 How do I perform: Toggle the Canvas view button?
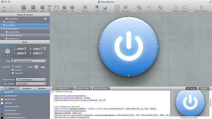(204, 88)
